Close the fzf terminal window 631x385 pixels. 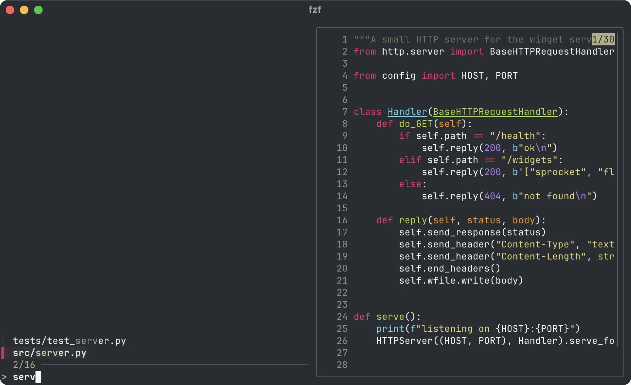click(x=10, y=10)
